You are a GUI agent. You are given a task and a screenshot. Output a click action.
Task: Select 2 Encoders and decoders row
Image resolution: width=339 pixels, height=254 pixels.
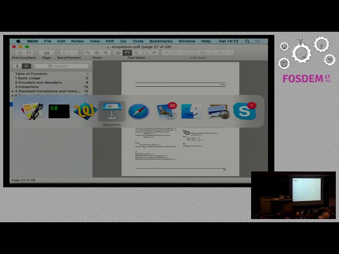pyautogui.click(x=51, y=83)
